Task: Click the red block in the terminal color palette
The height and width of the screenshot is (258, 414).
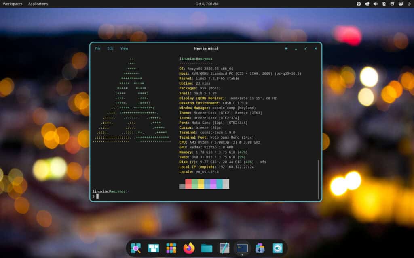Action: (188, 184)
